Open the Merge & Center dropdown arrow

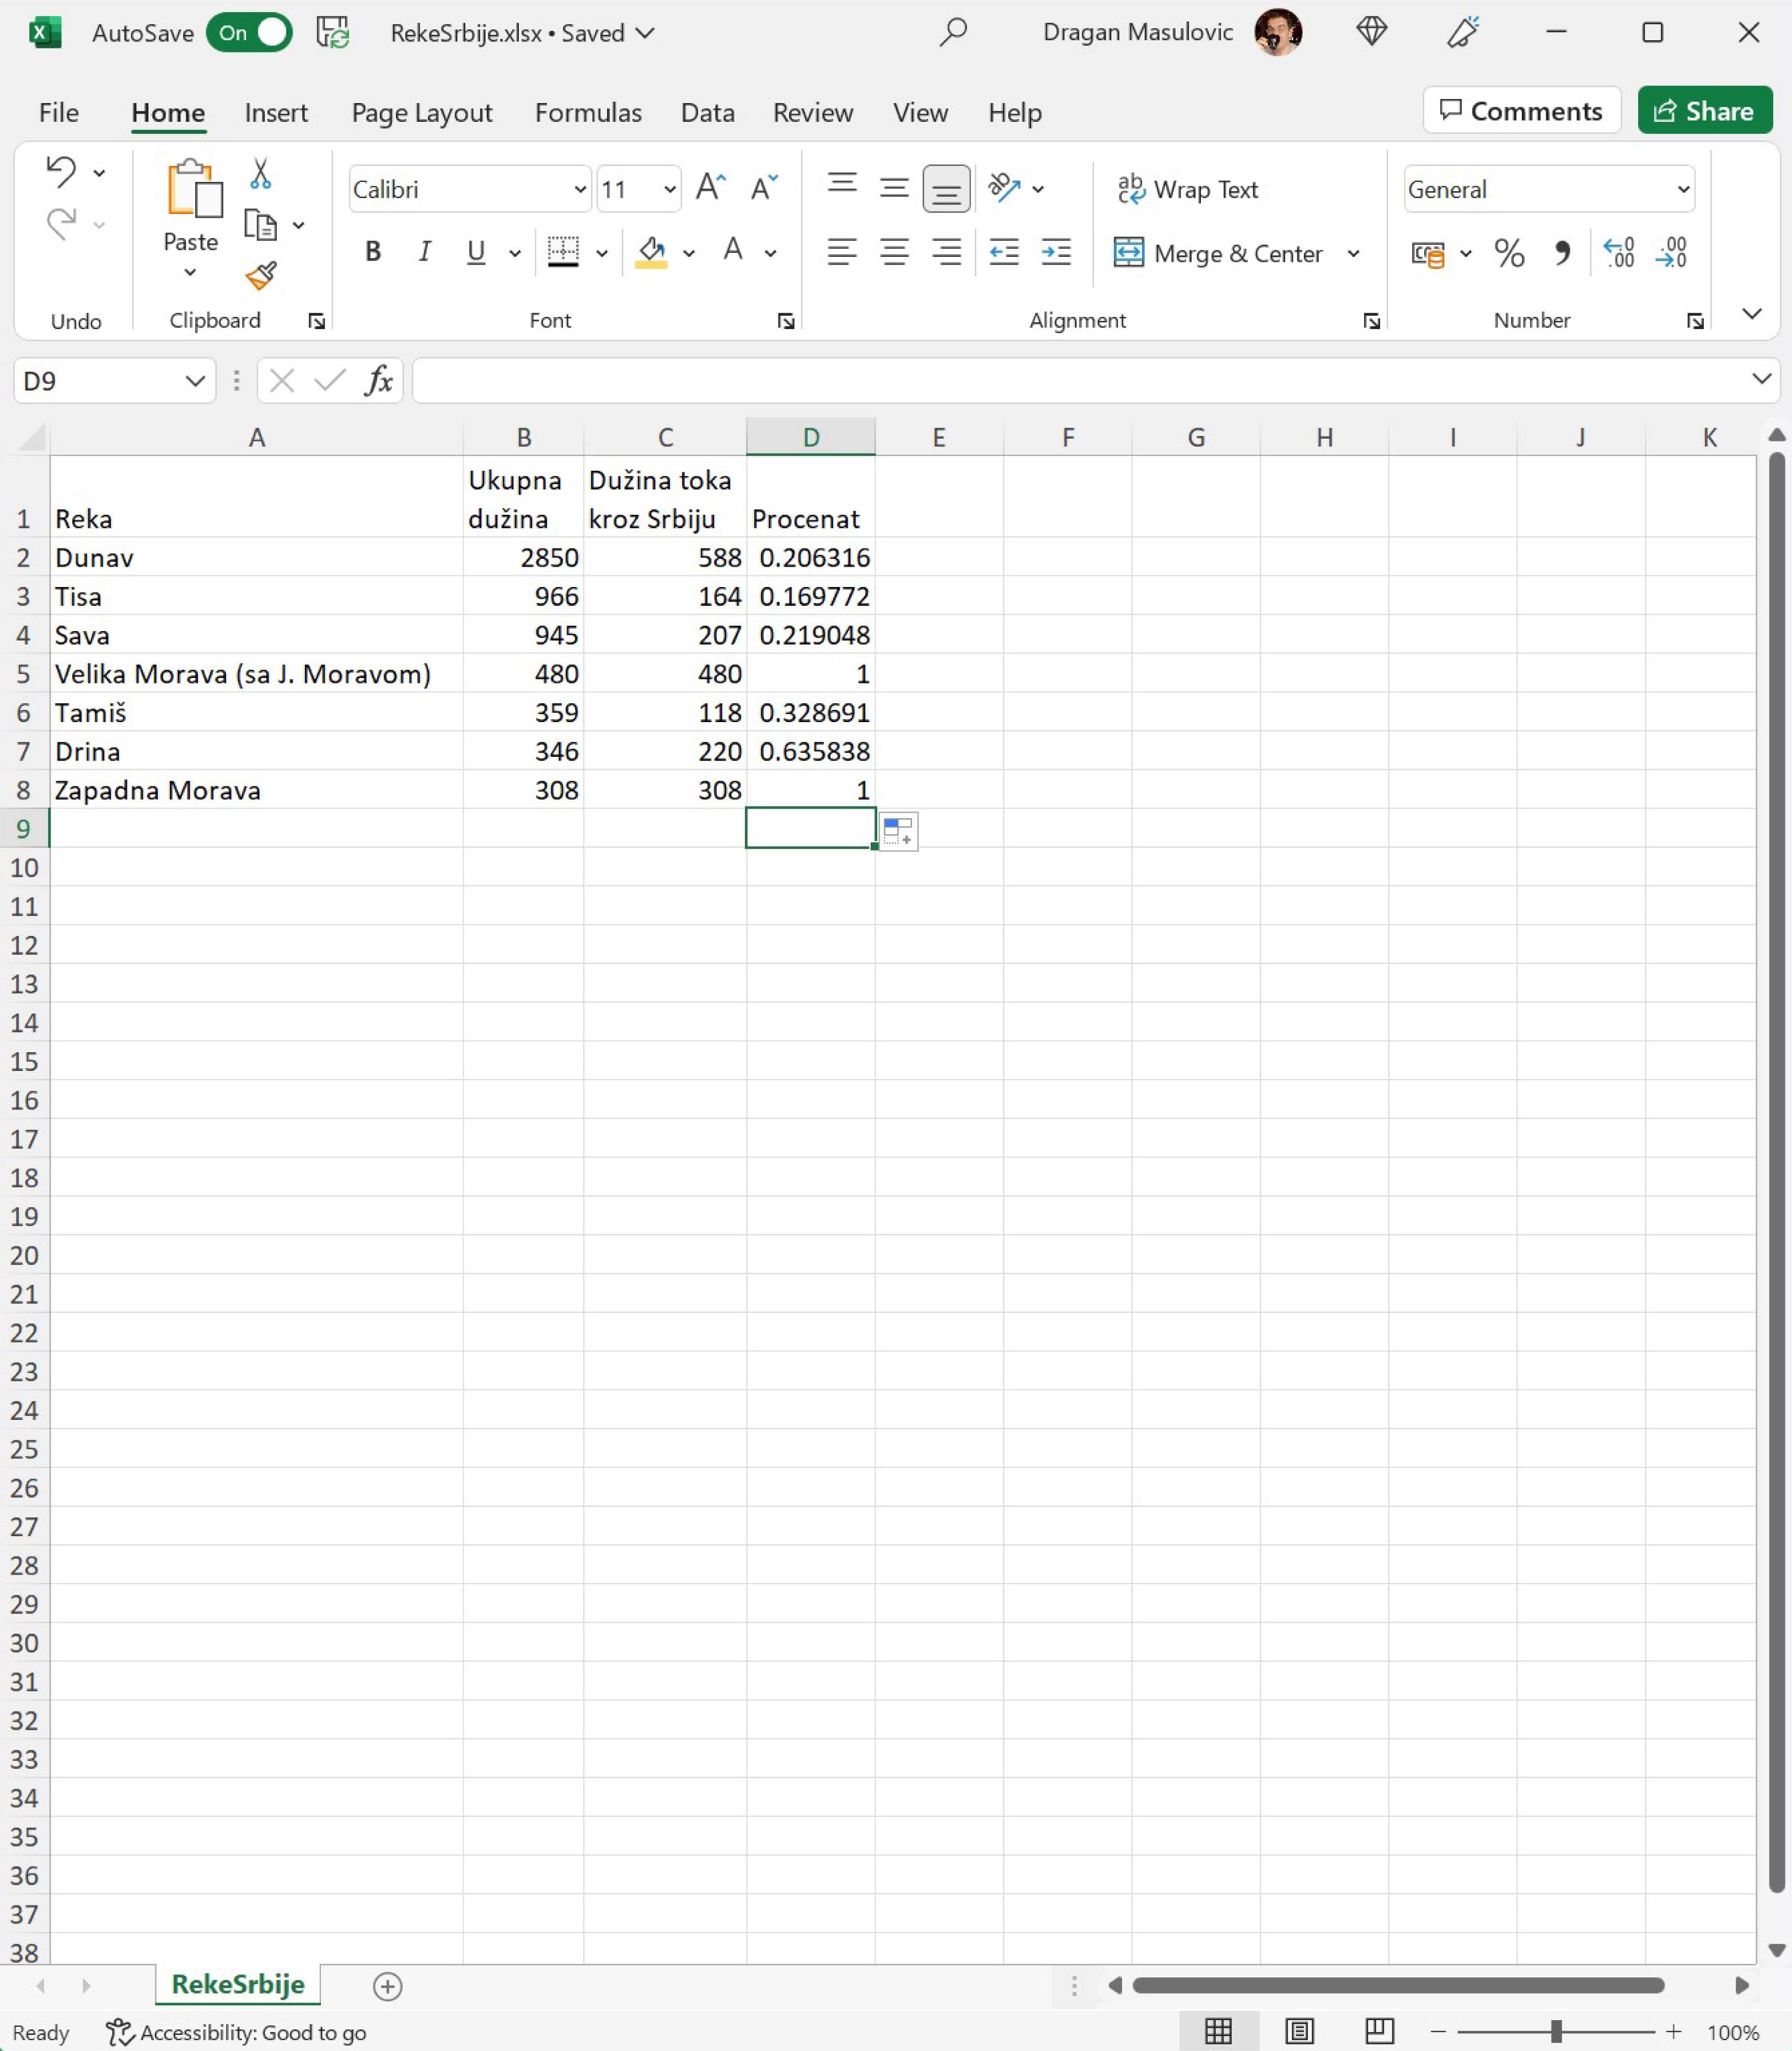tap(1353, 254)
